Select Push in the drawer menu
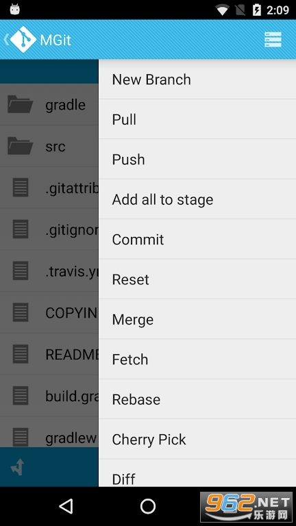Viewport: 296px width, 526px height. (x=197, y=160)
